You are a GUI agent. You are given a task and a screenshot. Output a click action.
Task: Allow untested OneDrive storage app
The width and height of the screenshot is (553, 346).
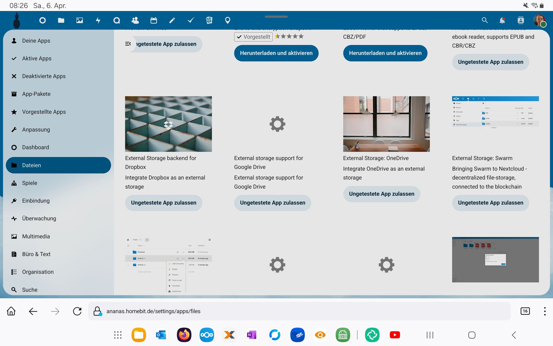tap(382, 194)
